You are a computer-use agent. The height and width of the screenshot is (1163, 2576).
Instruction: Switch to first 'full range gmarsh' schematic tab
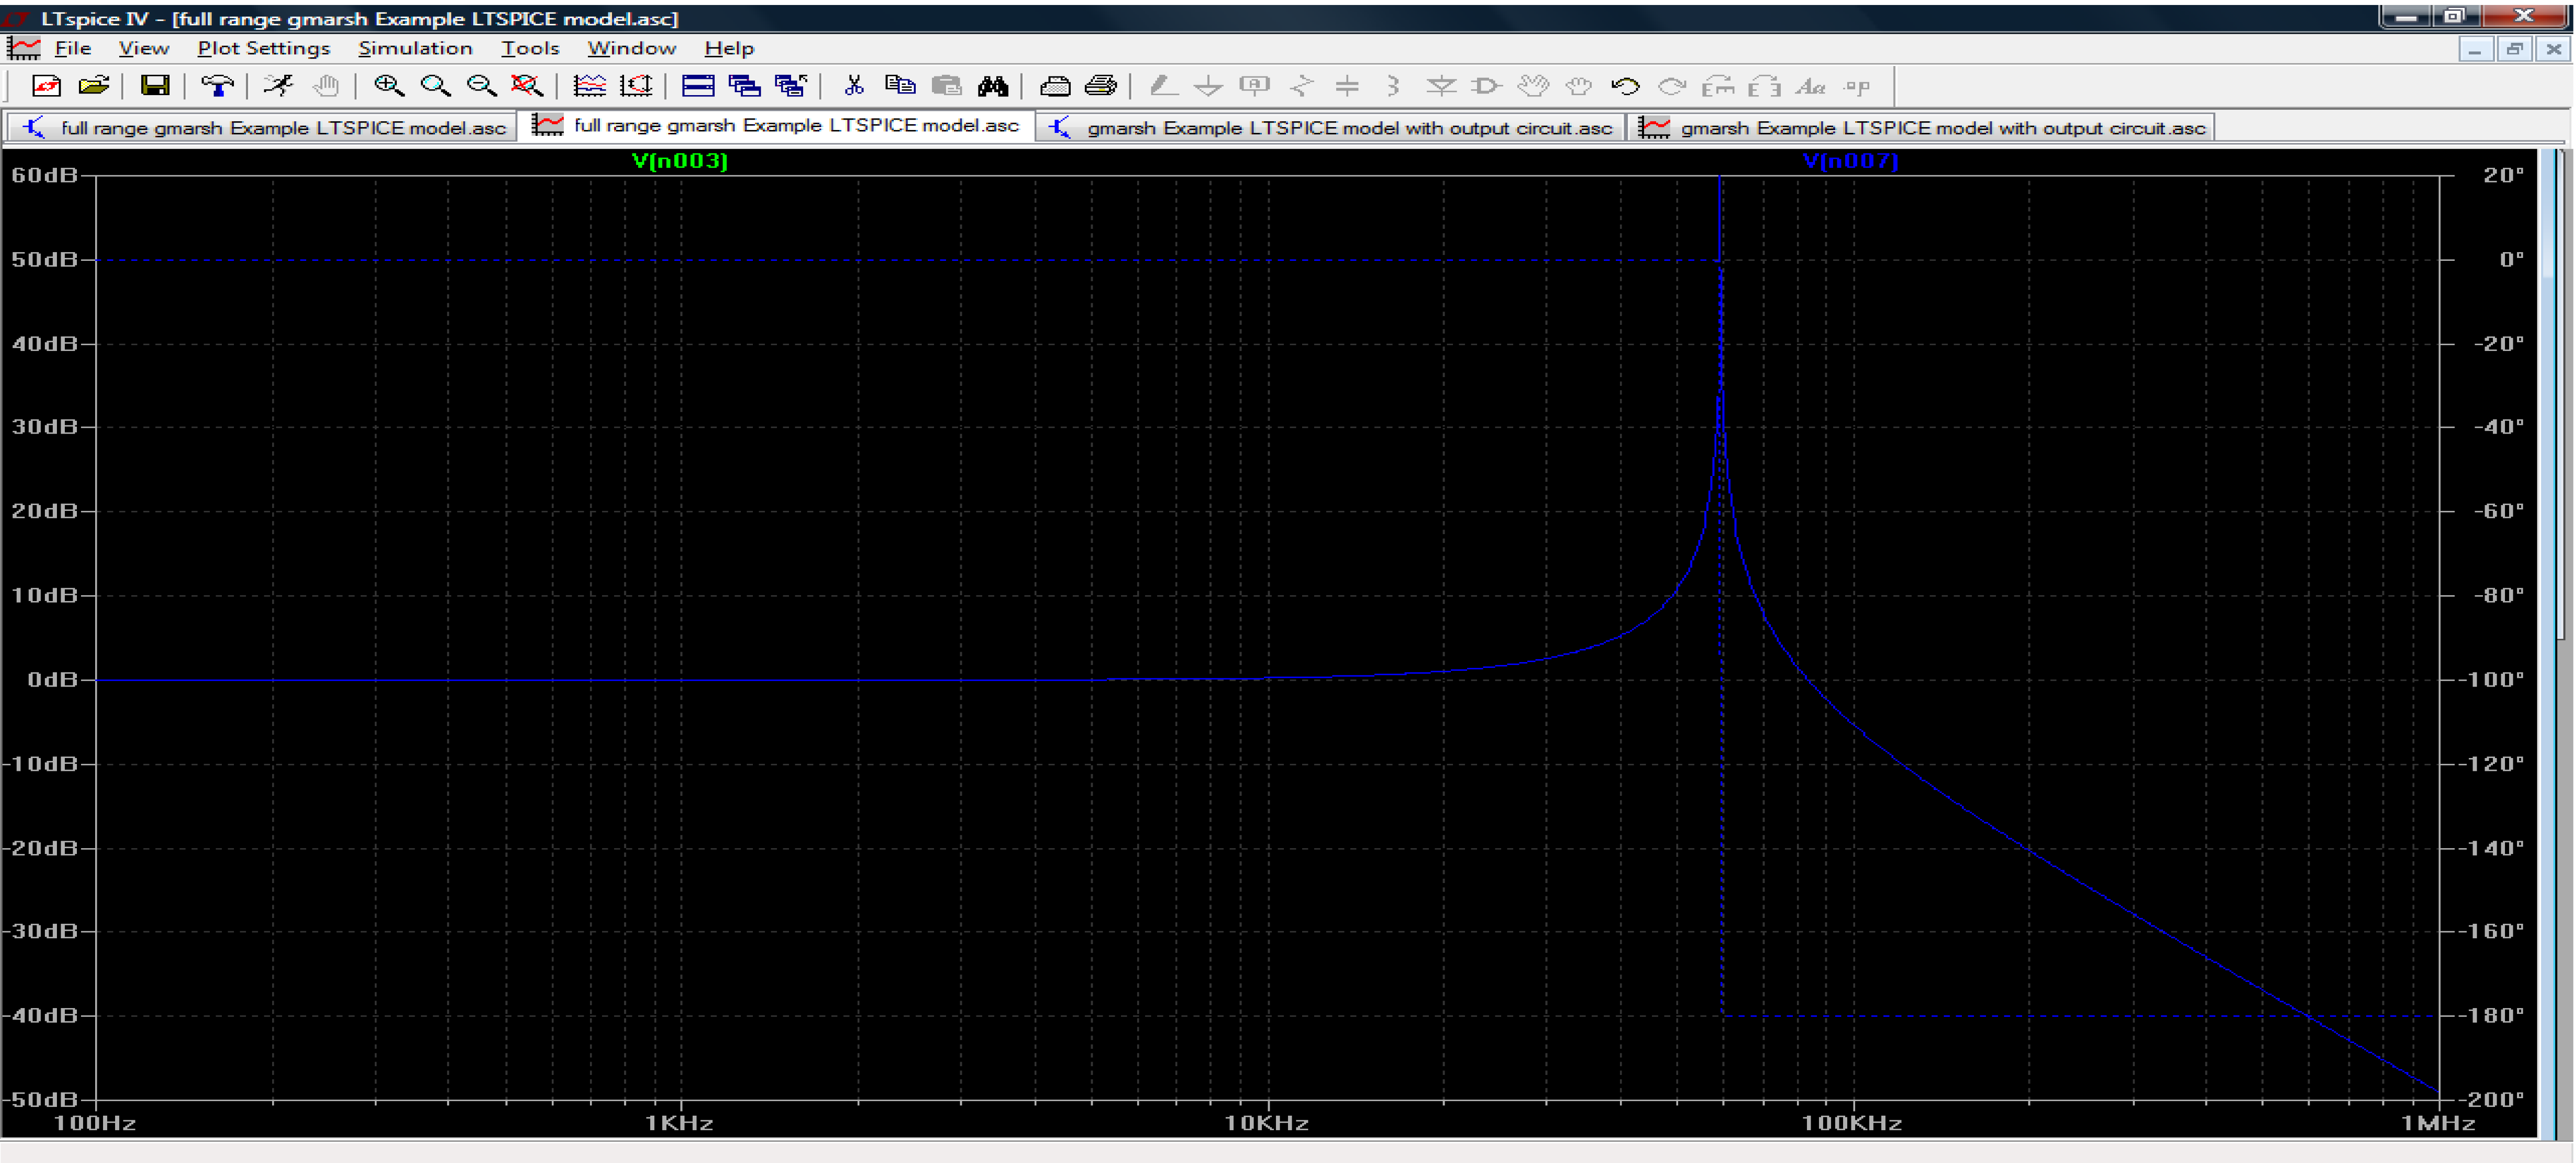pos(262,127)
